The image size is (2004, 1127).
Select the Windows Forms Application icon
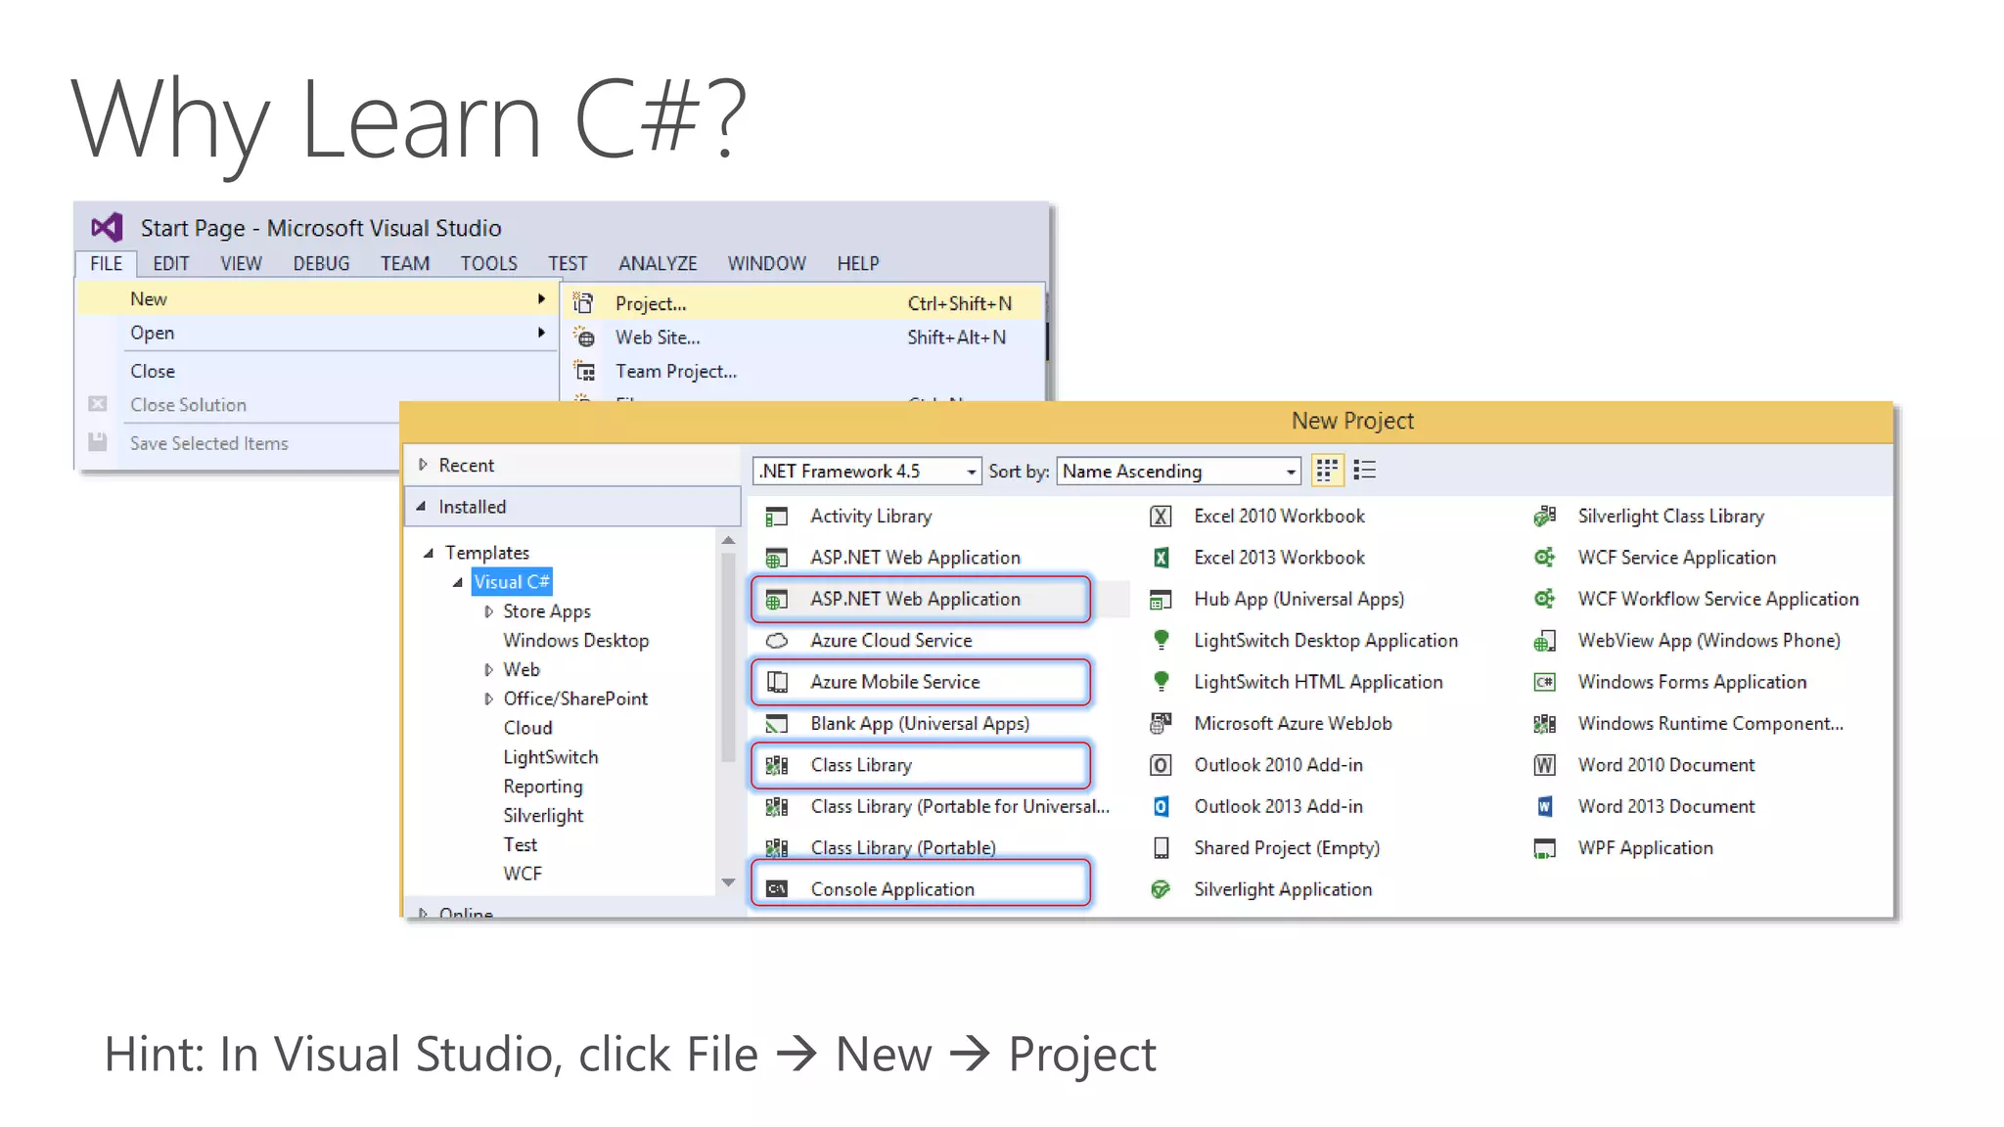[1544, 682]
